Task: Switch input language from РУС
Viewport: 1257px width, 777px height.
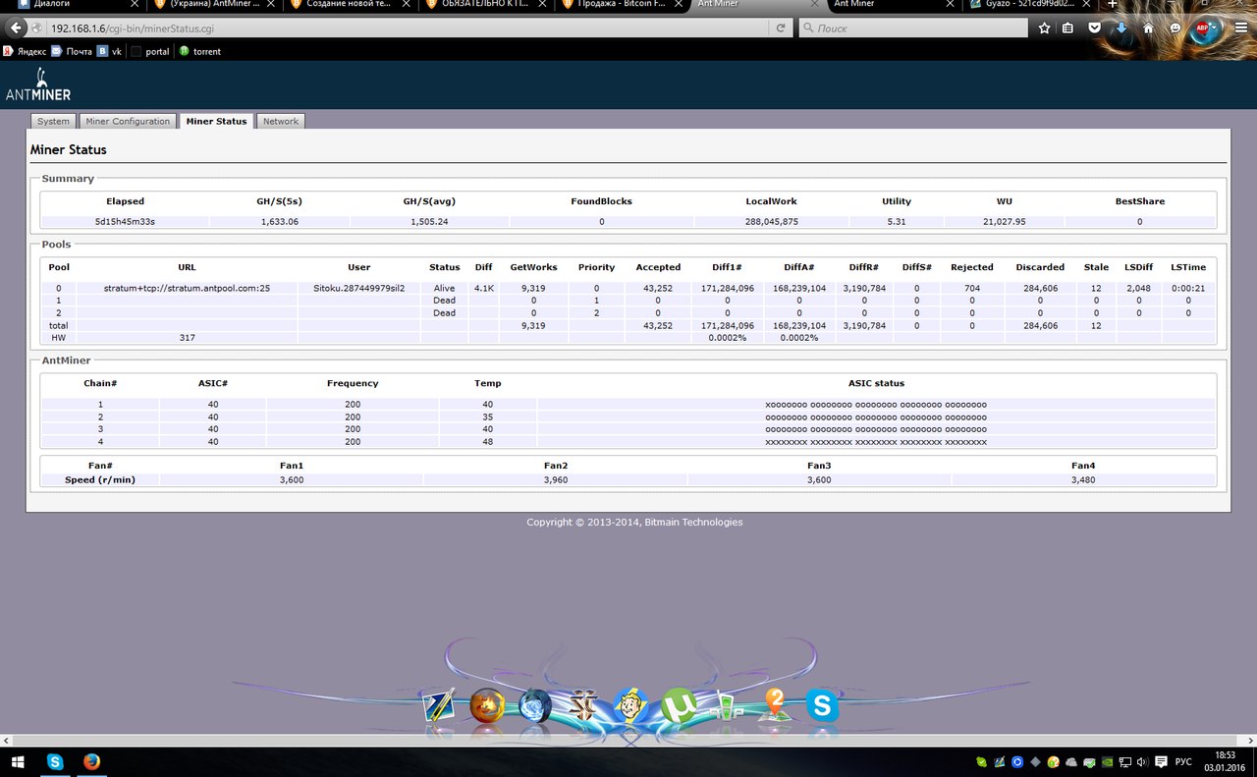Action: 1183,762
